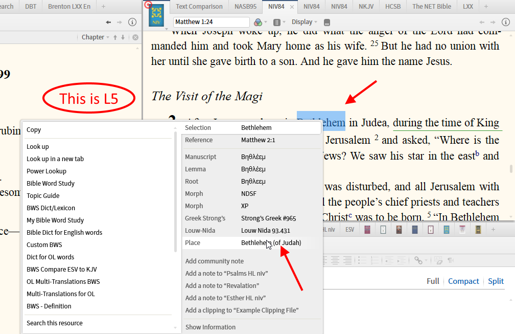Close the active NIV84 tab
This screenshot has width=515, height=334.
pos(292,7)
